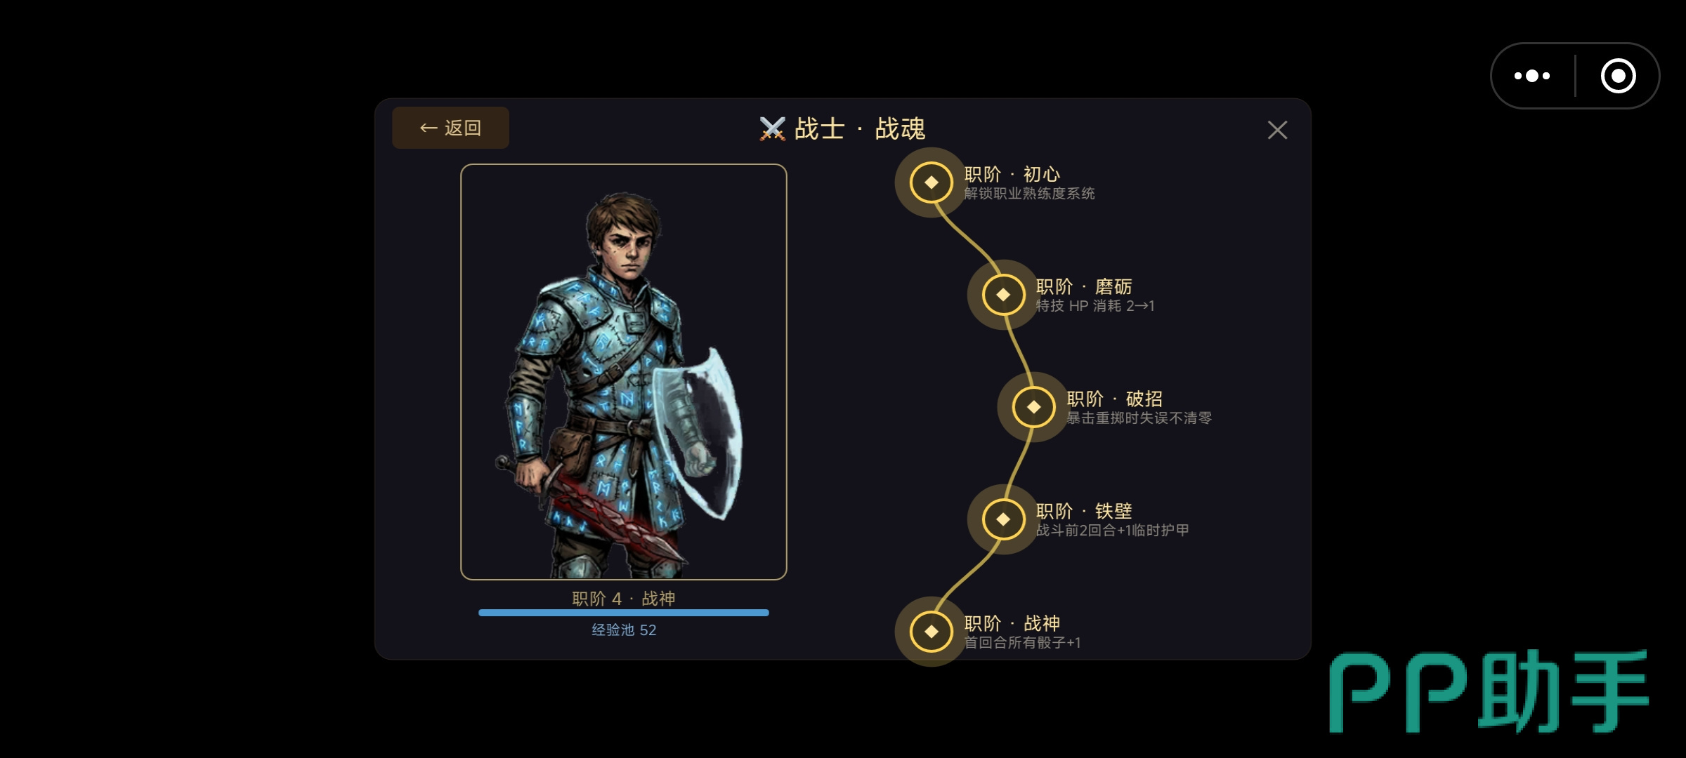Click 首回合所有骰子+1 description
The height and width of the screenshot is (758, 1686).
tap(1023, 643)
